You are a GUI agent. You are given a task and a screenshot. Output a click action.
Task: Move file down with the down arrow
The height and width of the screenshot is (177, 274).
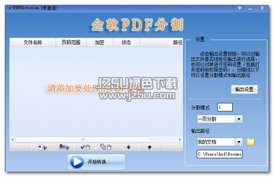(129, 147)
